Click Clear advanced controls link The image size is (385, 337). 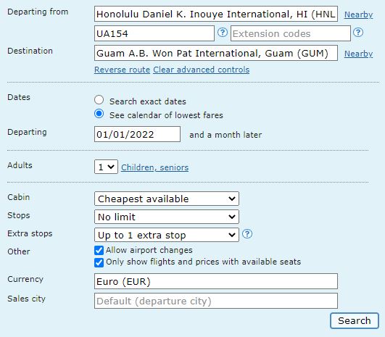tap(202, 70)
